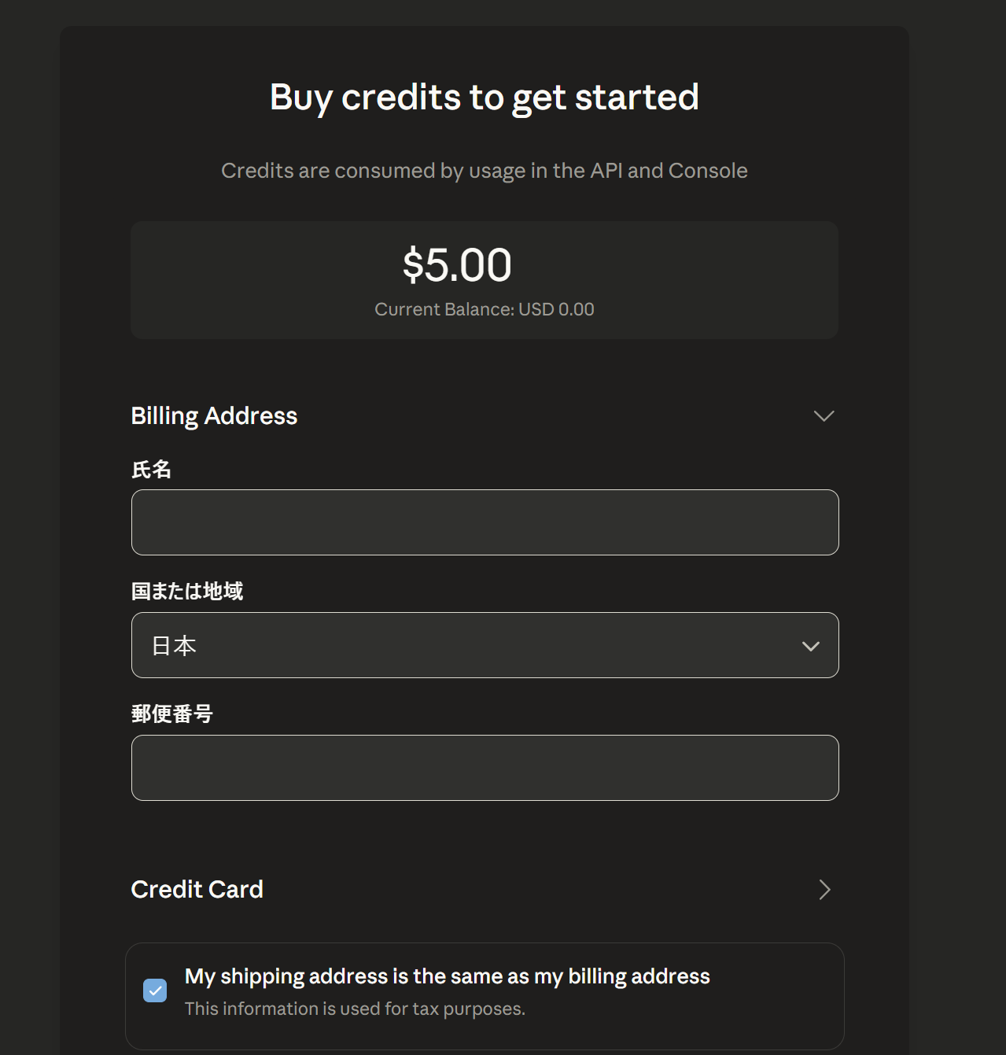Click the Current Balance USD 0.00 text
1006x1055 pixels.
484,309
